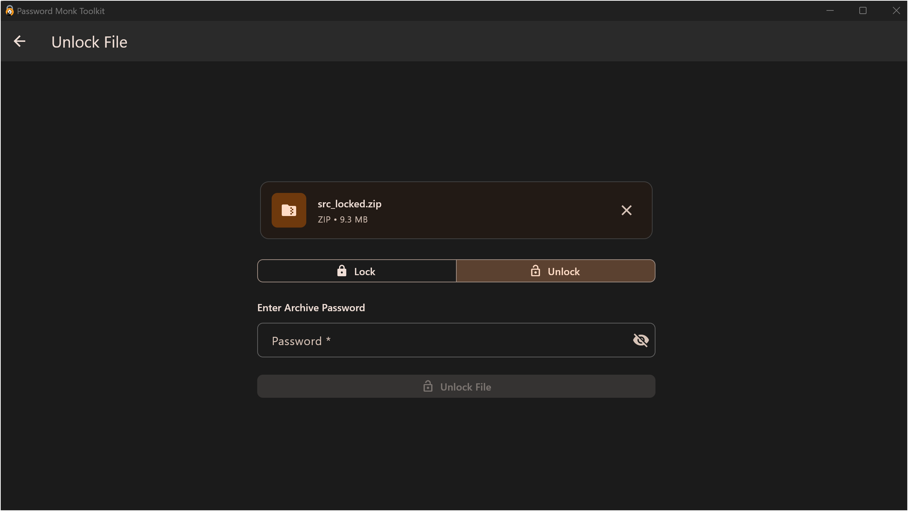
Task: Click the back arrow to return
Action: 19,41
